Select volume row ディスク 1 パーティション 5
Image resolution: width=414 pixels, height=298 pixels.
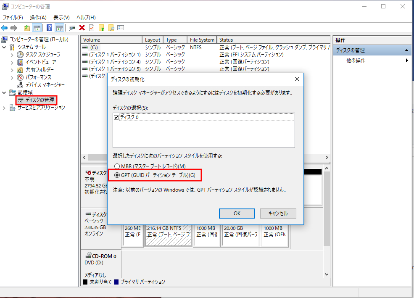(x=206, y=69)
